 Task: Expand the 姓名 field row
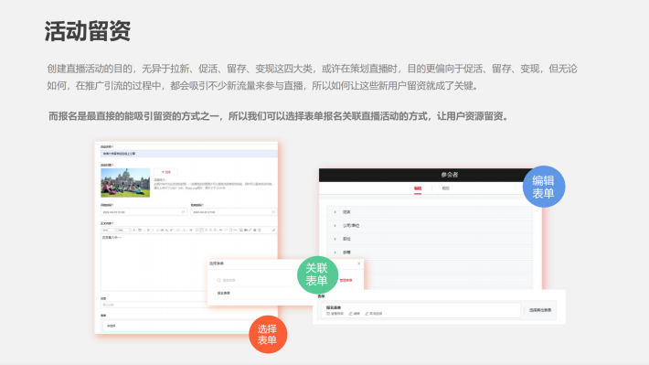coord(430,212)
